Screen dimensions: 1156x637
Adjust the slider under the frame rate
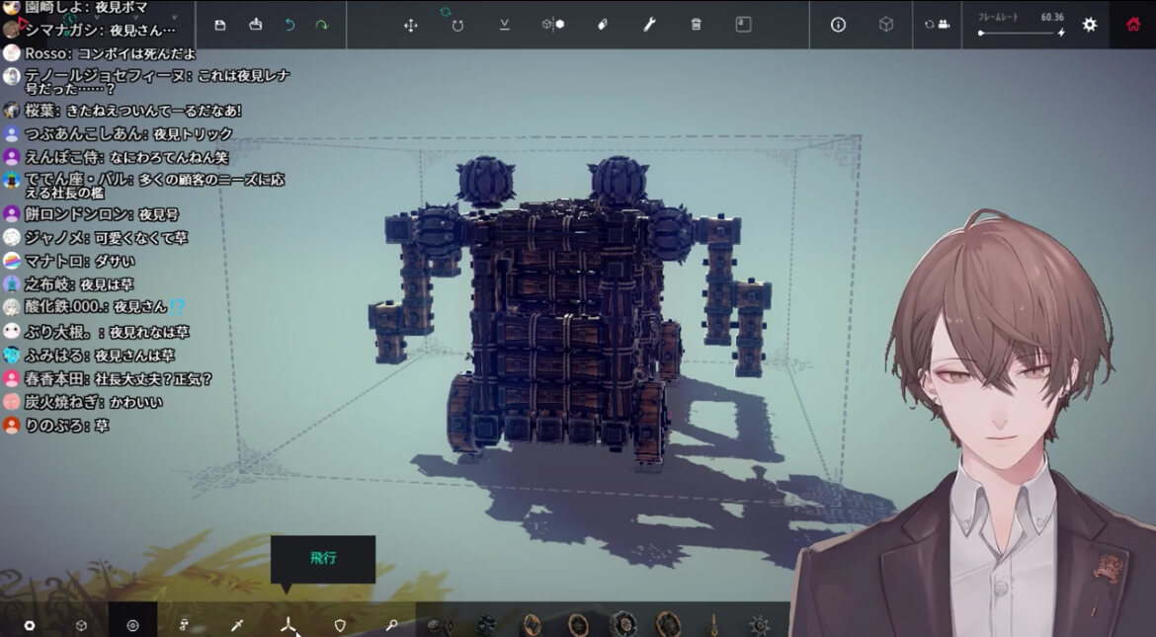click(x=1018, y=33)
